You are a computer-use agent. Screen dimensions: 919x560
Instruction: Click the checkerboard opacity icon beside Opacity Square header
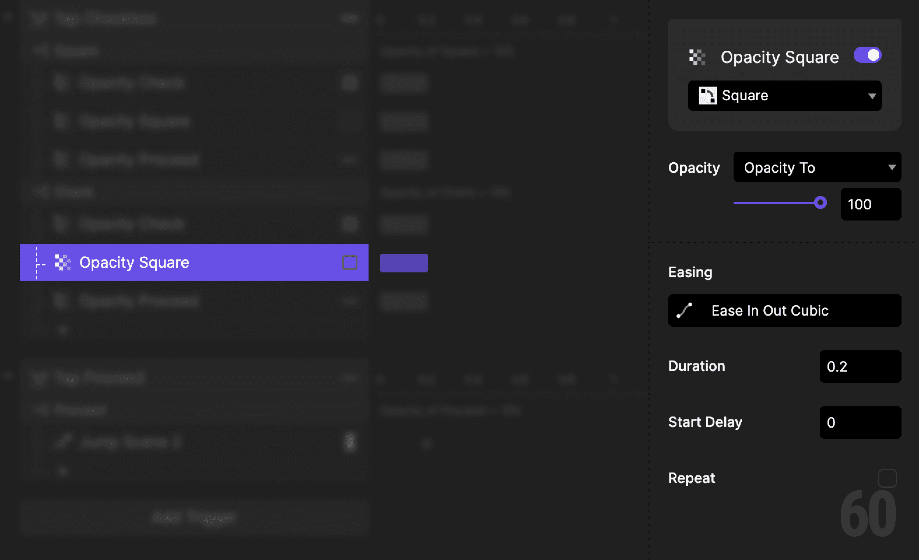click(x=697, y=57)
